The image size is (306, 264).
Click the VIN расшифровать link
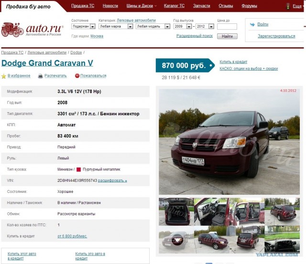pyautogui.click(x=113, y=180)
